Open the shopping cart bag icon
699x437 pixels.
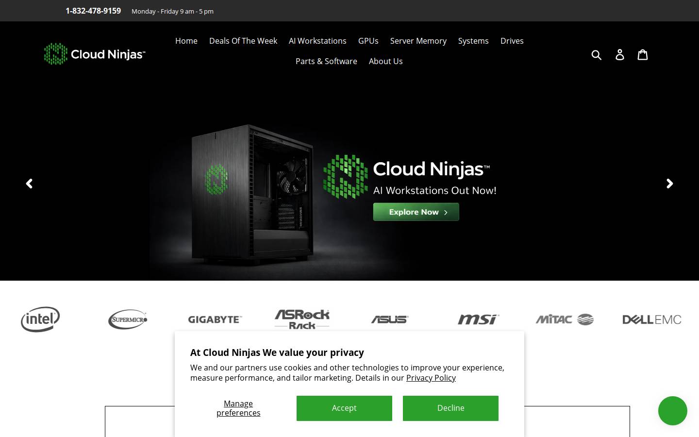click(643, 54)
